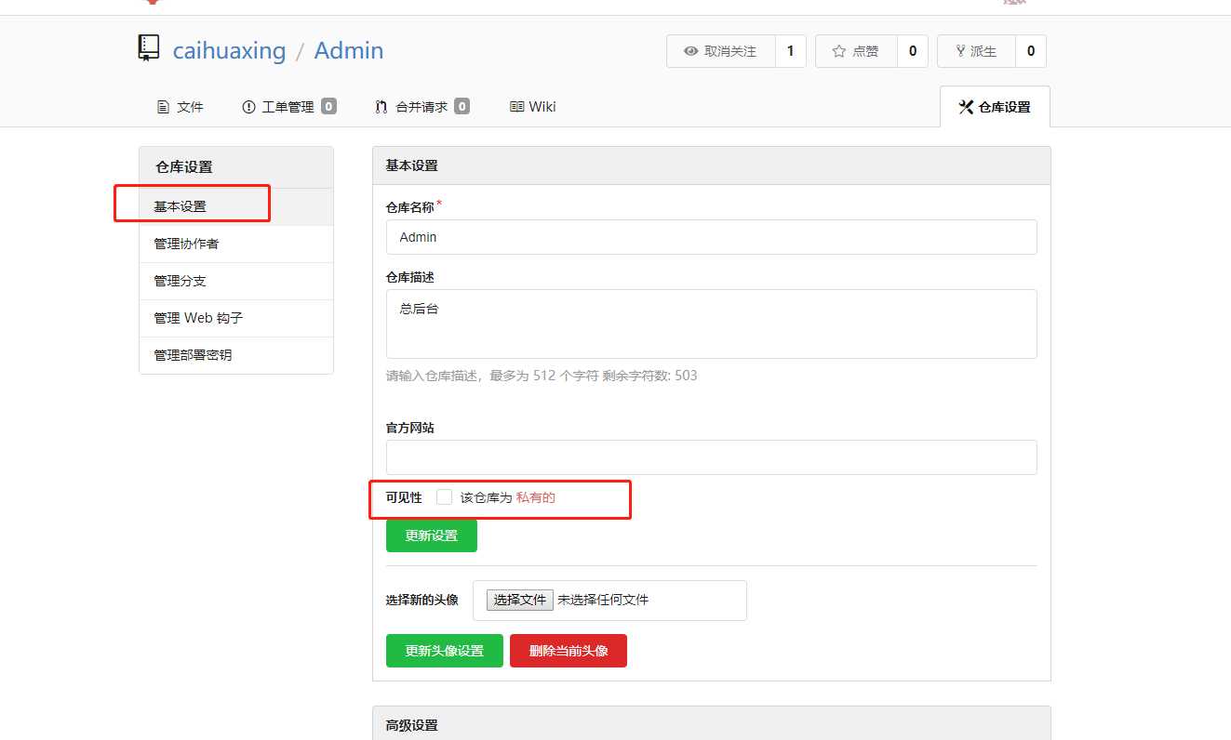This screenshot has height=740, width=1231.
Task: Click the fork icon in 派生
Action: (960, 51)
